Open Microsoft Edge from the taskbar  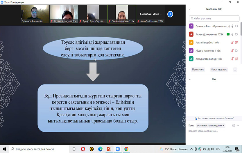click(x=100, y=149)
